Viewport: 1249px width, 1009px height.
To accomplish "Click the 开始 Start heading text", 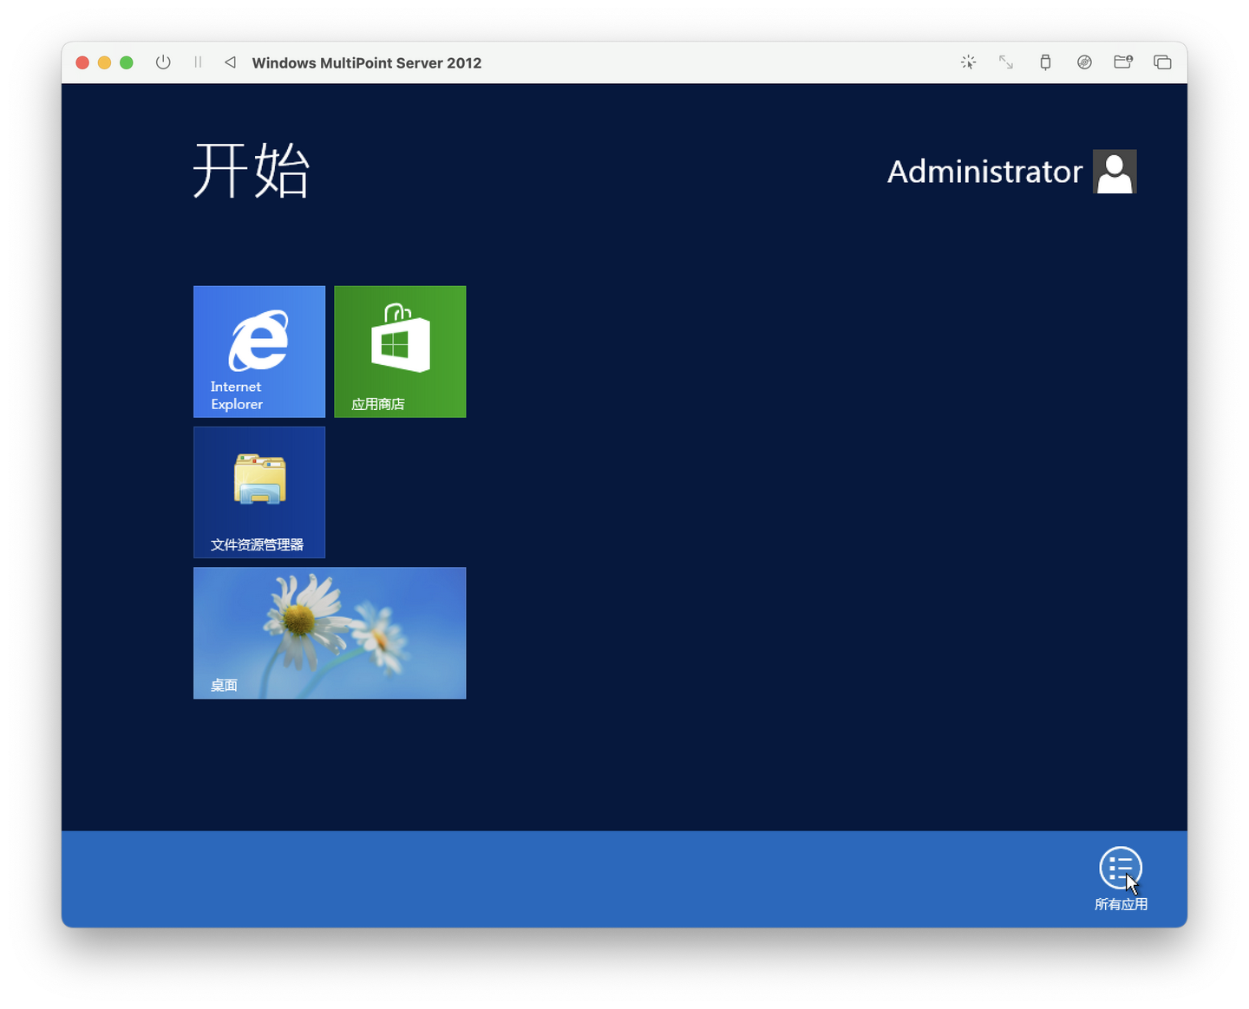I will click(251, 170).
